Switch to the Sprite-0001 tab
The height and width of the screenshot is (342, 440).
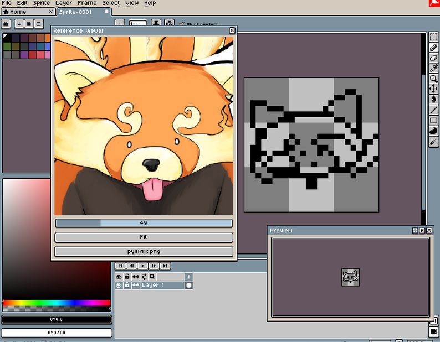[x=84, y=12]
